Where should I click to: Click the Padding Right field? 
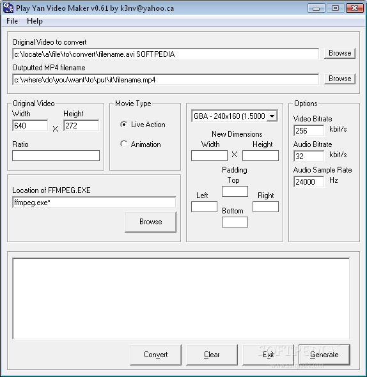266,207
